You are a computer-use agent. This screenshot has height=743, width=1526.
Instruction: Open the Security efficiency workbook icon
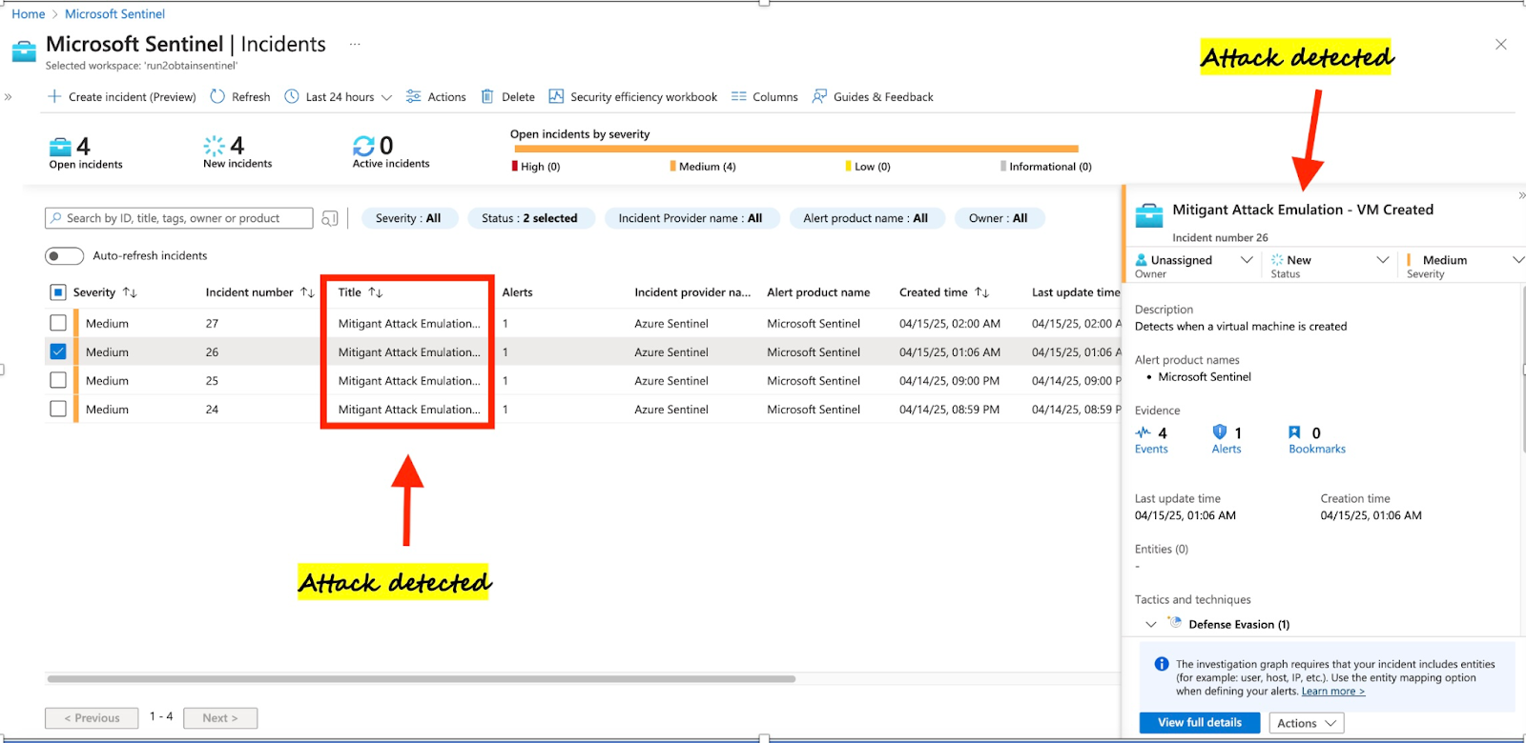556,96
